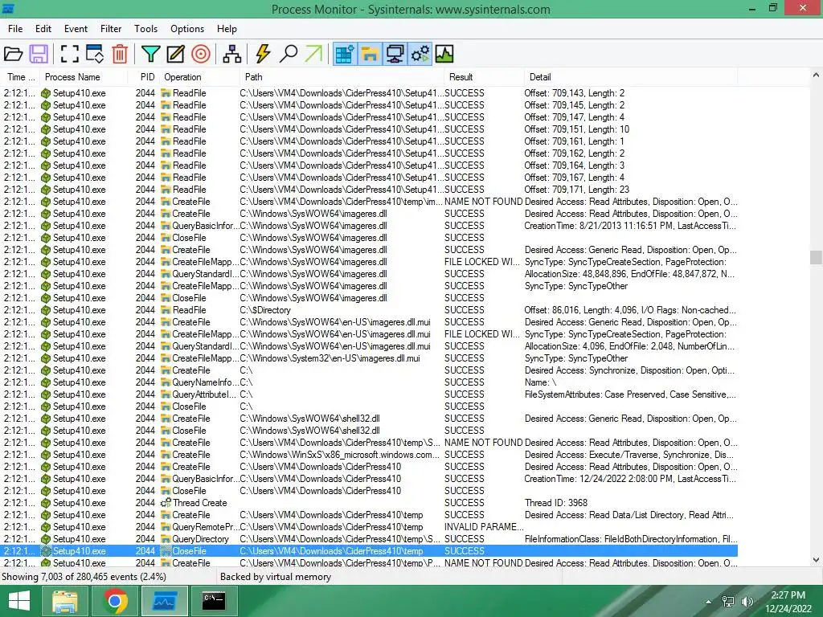The image size is (823, 617).
Task: Sort by the PID column header
Action: tap(145, 77)
